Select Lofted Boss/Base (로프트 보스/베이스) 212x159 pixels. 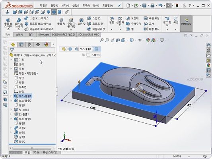(38, 23)
